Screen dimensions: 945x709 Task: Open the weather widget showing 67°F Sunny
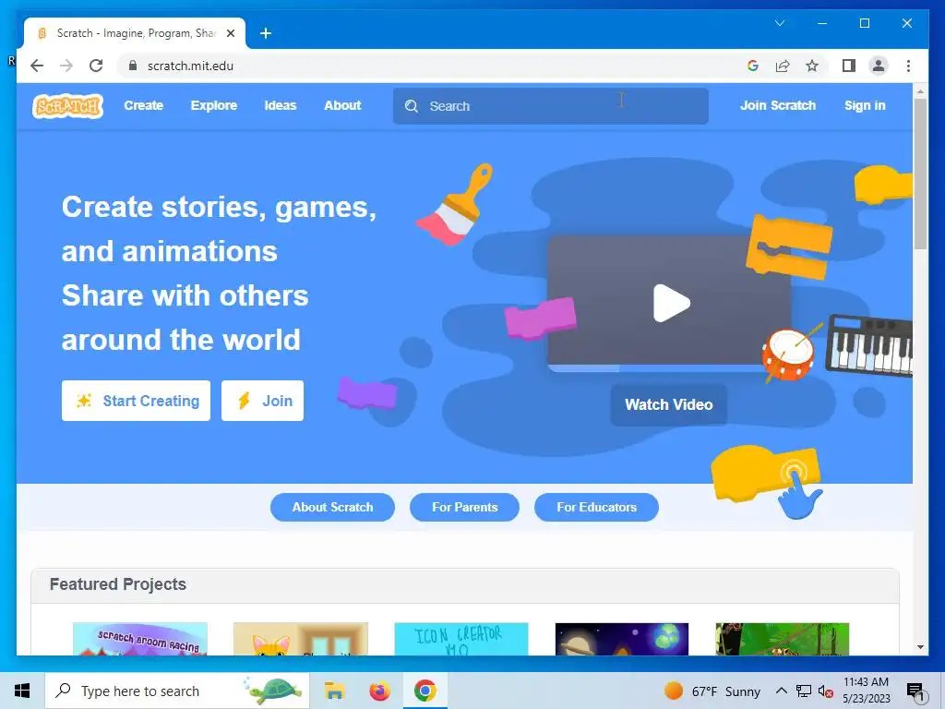pyautogui.click(x=712, y=691)
